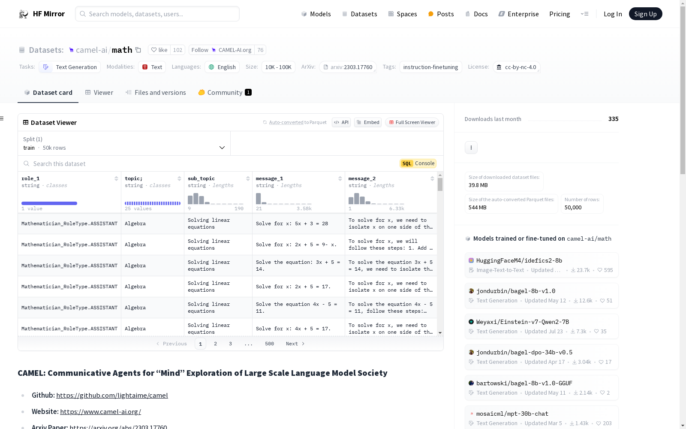Go to Datasets in the top navigation

pyautogui.click(x=359, y=14)
